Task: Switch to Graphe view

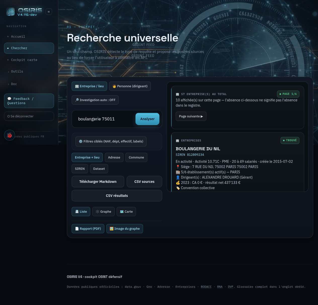Action: 103,211
